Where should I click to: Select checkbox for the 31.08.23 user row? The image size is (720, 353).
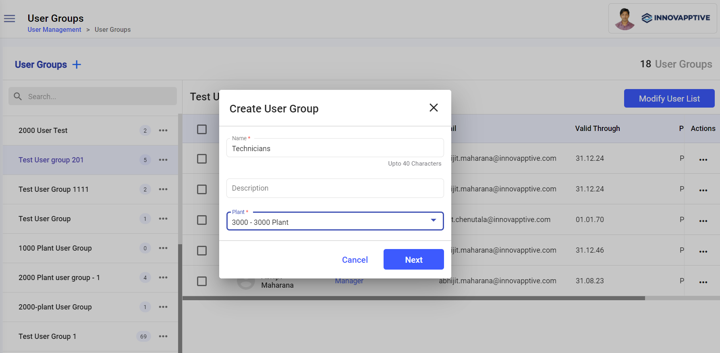pos(202,281)
